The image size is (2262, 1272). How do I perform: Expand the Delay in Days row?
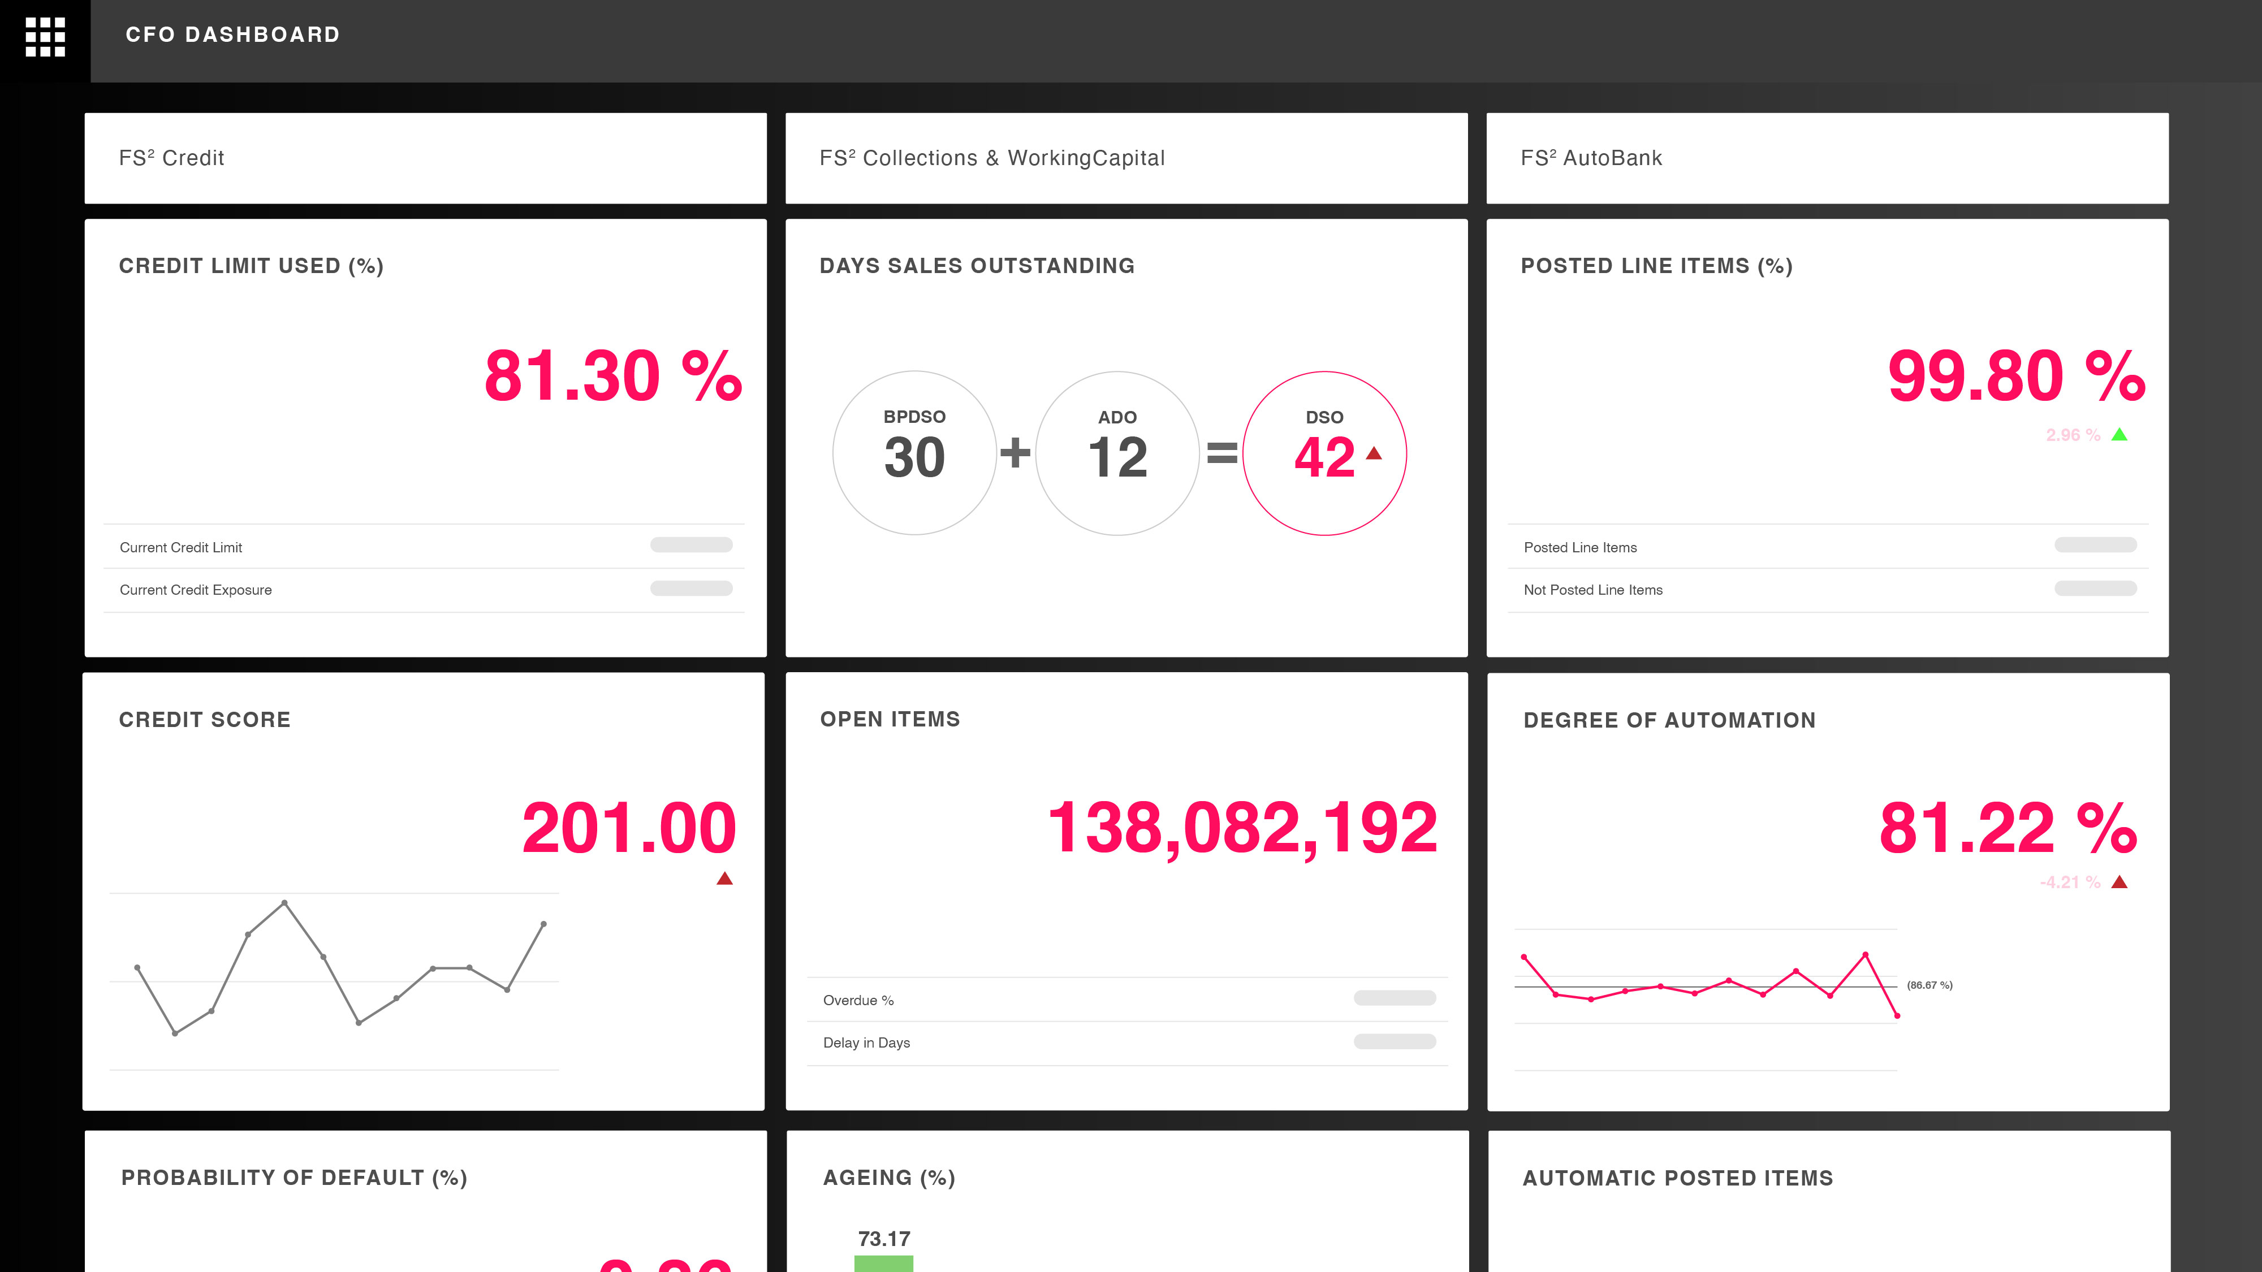pyautogui.click(x=1395, y=1041)
